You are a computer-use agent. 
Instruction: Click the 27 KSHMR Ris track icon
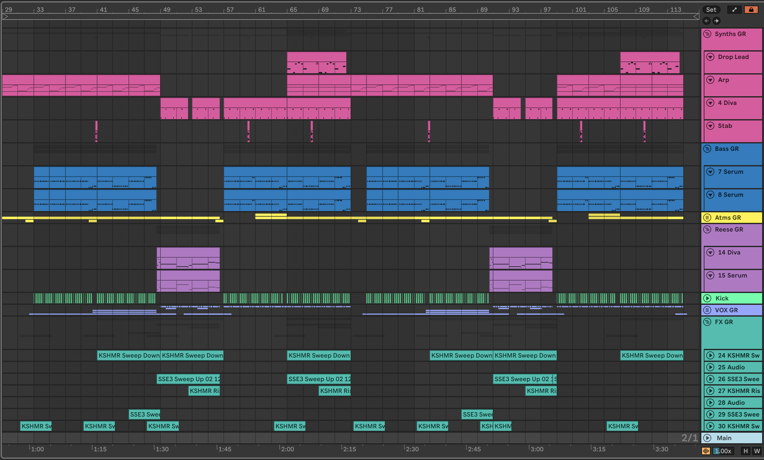[710, 391]
